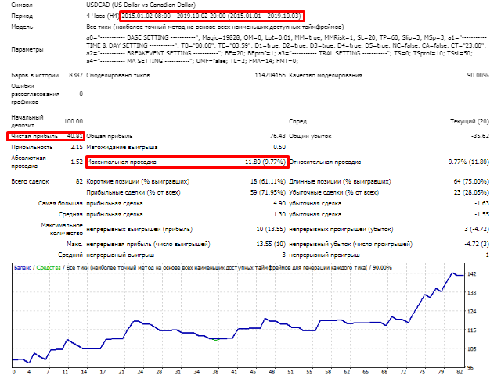
Task: Click the 'Модель' label
Action: pyautogui.click(x=22, y=27)
